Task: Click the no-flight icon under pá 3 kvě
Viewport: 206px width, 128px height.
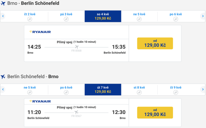Action: (x=66, y=19)
